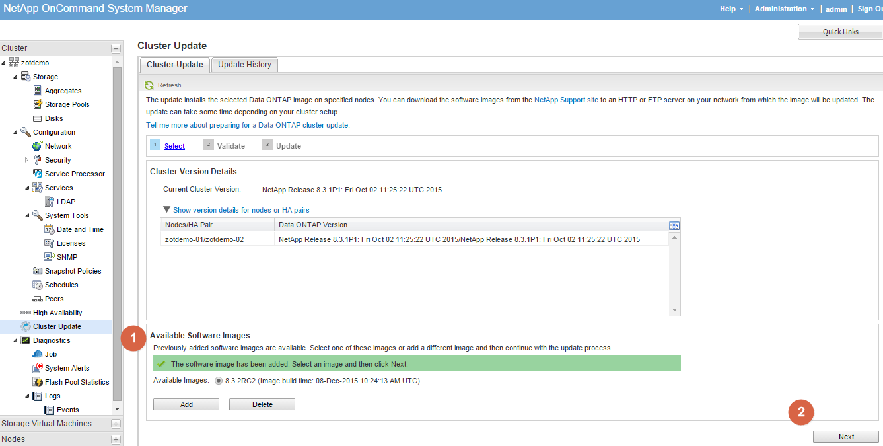Select the zotdemo-01/zotdemo-02 table row
Viewport: 883px width, 446px height.
point(414,239)
